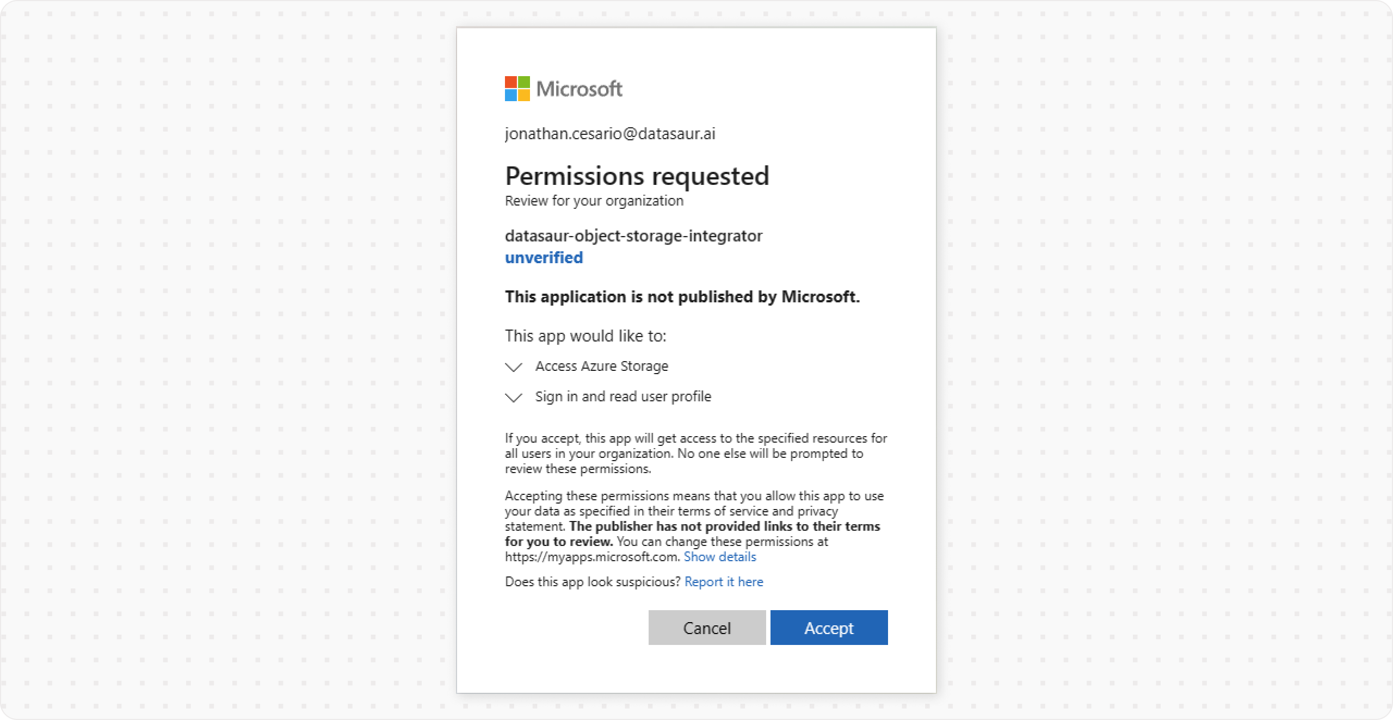Expand the Access Azure Storage chevron
Viewport: 1393px width, 720px height.
tap(514, 367)
